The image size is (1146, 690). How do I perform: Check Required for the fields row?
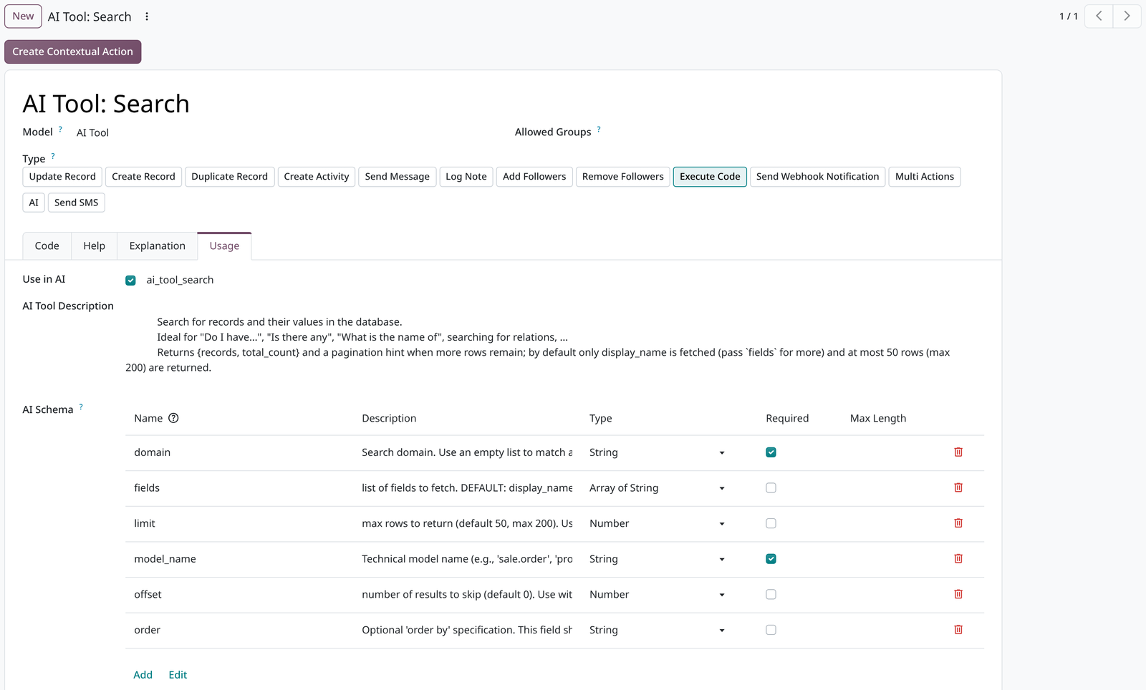(x=771, y=487)
